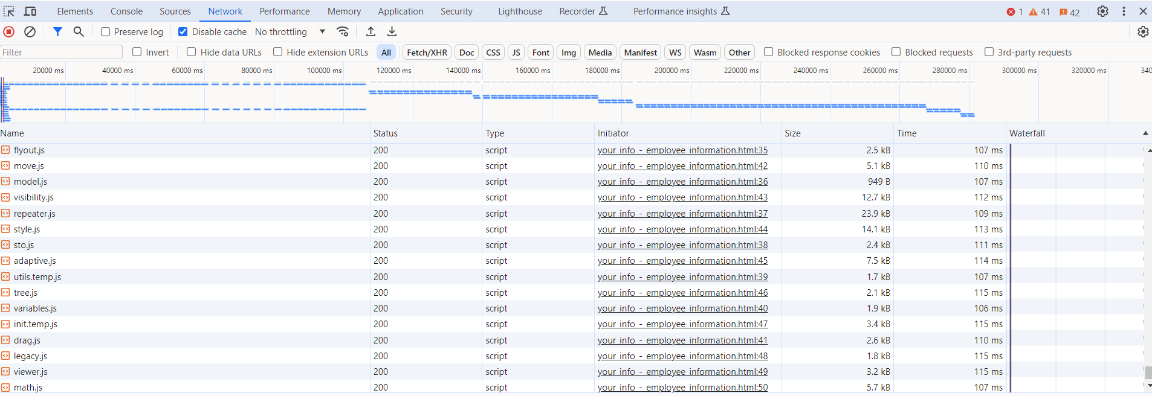1152x396 pixels.
Task: Open network search magnifier
Action: 79,32
